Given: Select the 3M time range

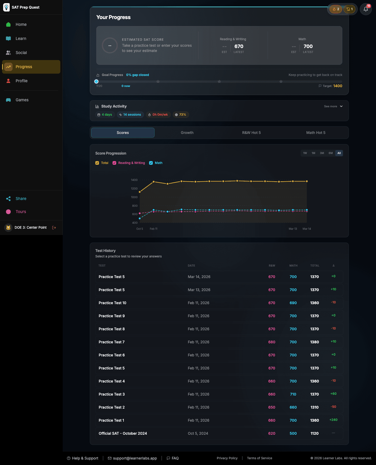Looking at the screenshot, I should pos(322,153).
